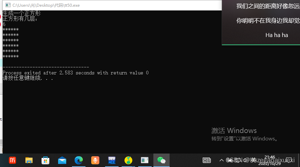The width and height of the screenshot is (300, 167).
Task: Open the red listening app in taskbar
Action: pyautogui.click(x=12, y=160)
